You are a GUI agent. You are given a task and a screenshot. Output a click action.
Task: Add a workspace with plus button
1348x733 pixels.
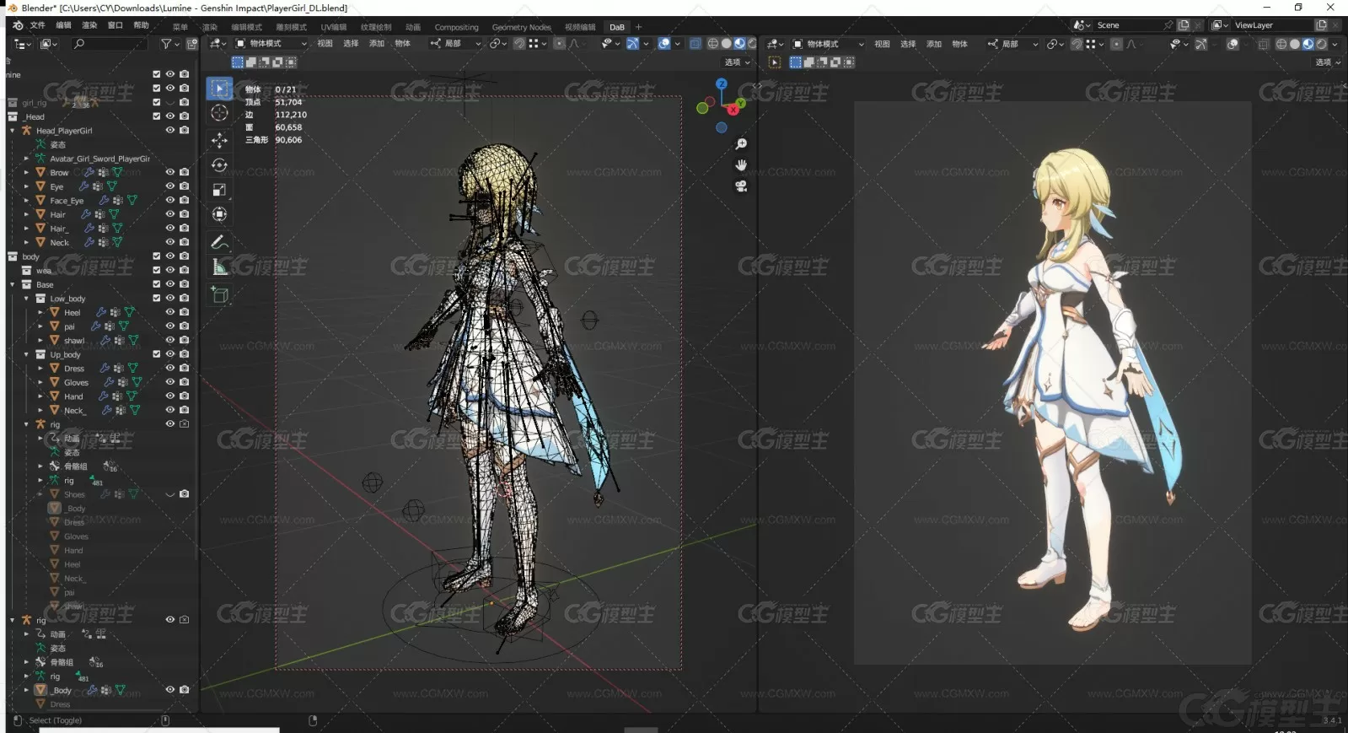(638, 27)
